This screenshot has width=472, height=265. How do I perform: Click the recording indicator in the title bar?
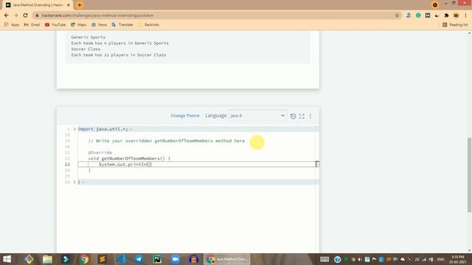[435, 5]
